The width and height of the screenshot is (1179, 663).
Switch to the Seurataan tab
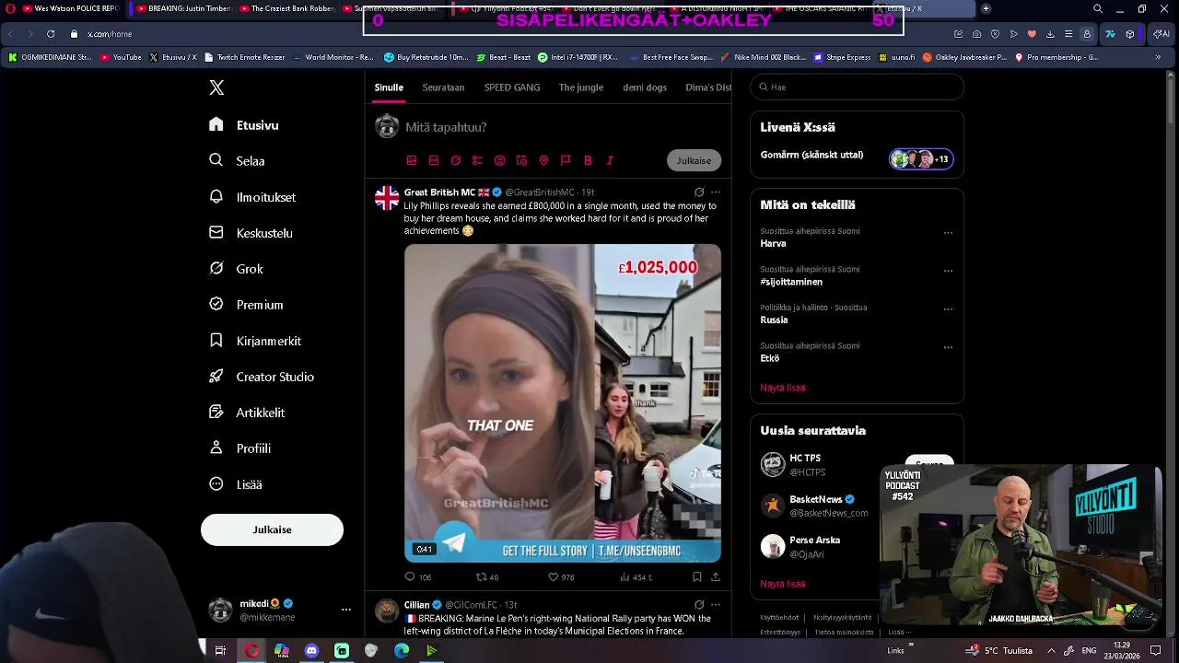(443, 87)
